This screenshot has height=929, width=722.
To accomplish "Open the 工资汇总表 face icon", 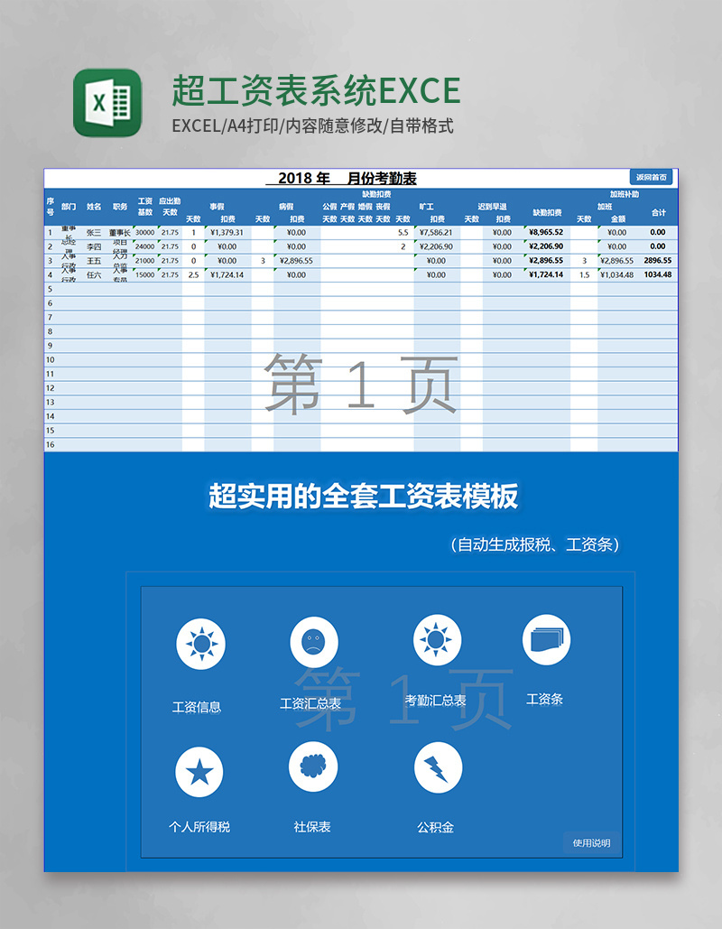I will [314, 644].
